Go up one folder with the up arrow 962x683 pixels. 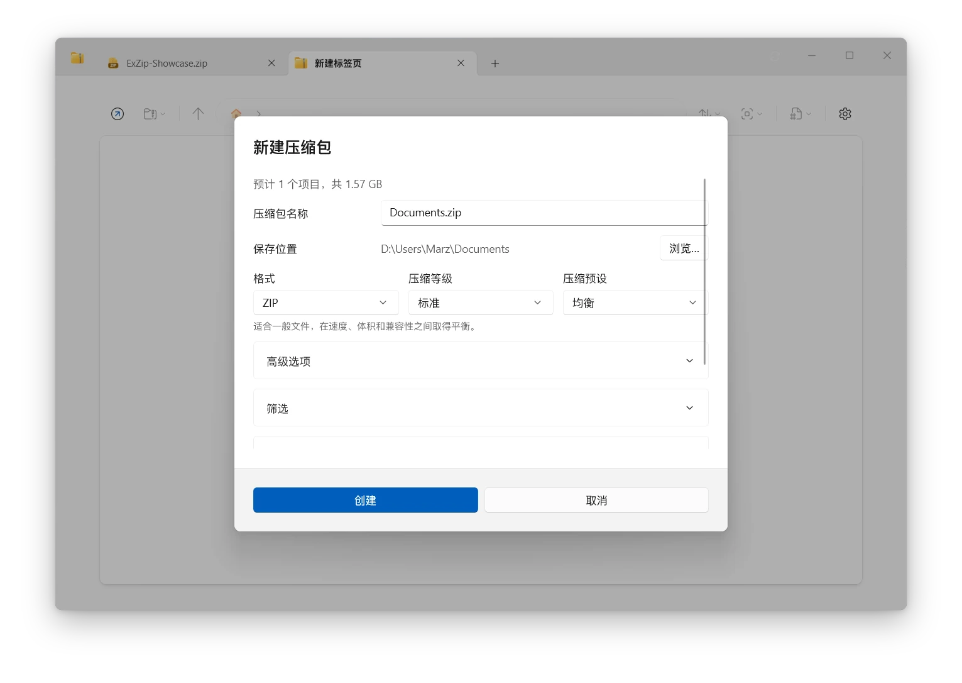pos(198,114)
